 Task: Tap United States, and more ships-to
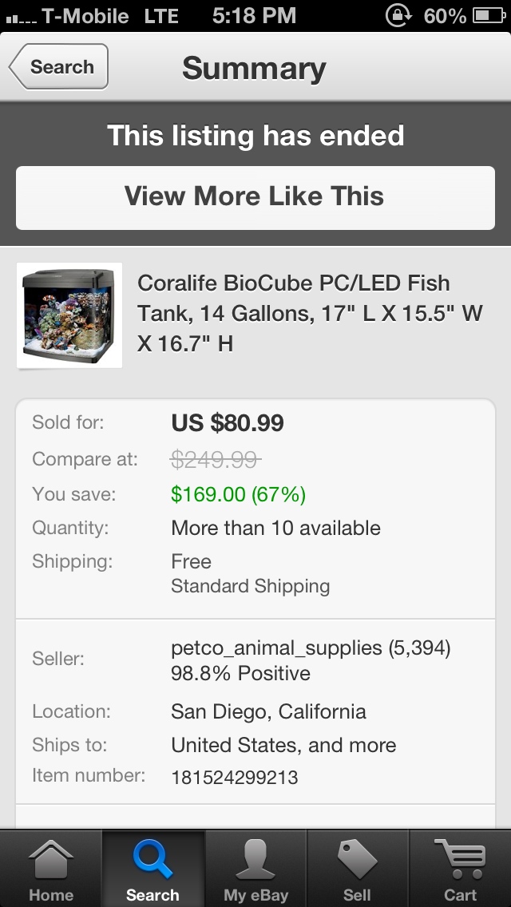point(283,745)
